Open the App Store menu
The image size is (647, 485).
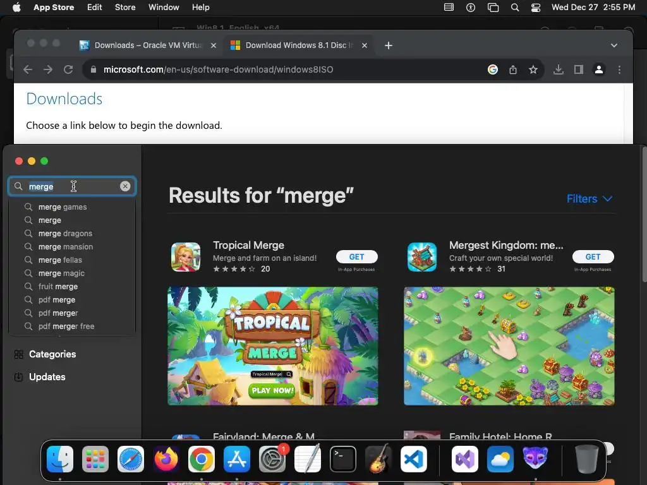tap(54, 7)
